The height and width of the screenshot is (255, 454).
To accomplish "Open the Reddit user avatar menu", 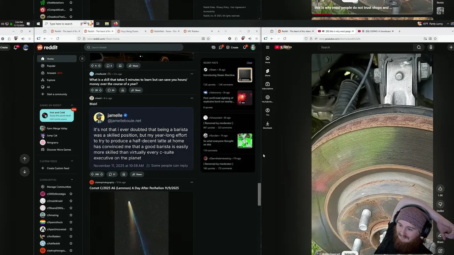I will coord(253,47).
